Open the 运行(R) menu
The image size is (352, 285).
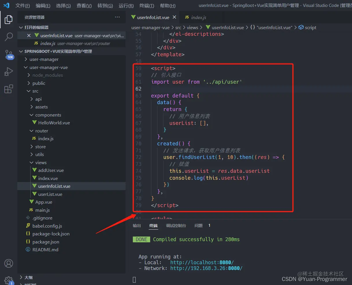(x=126, y=6)
